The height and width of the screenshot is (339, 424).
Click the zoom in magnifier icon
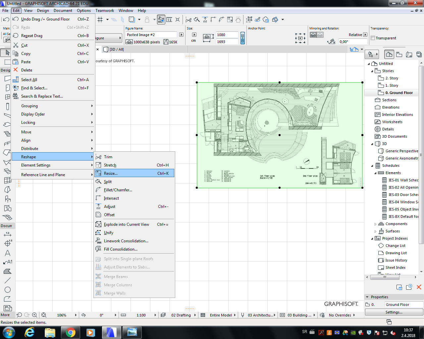click(34, 315)
